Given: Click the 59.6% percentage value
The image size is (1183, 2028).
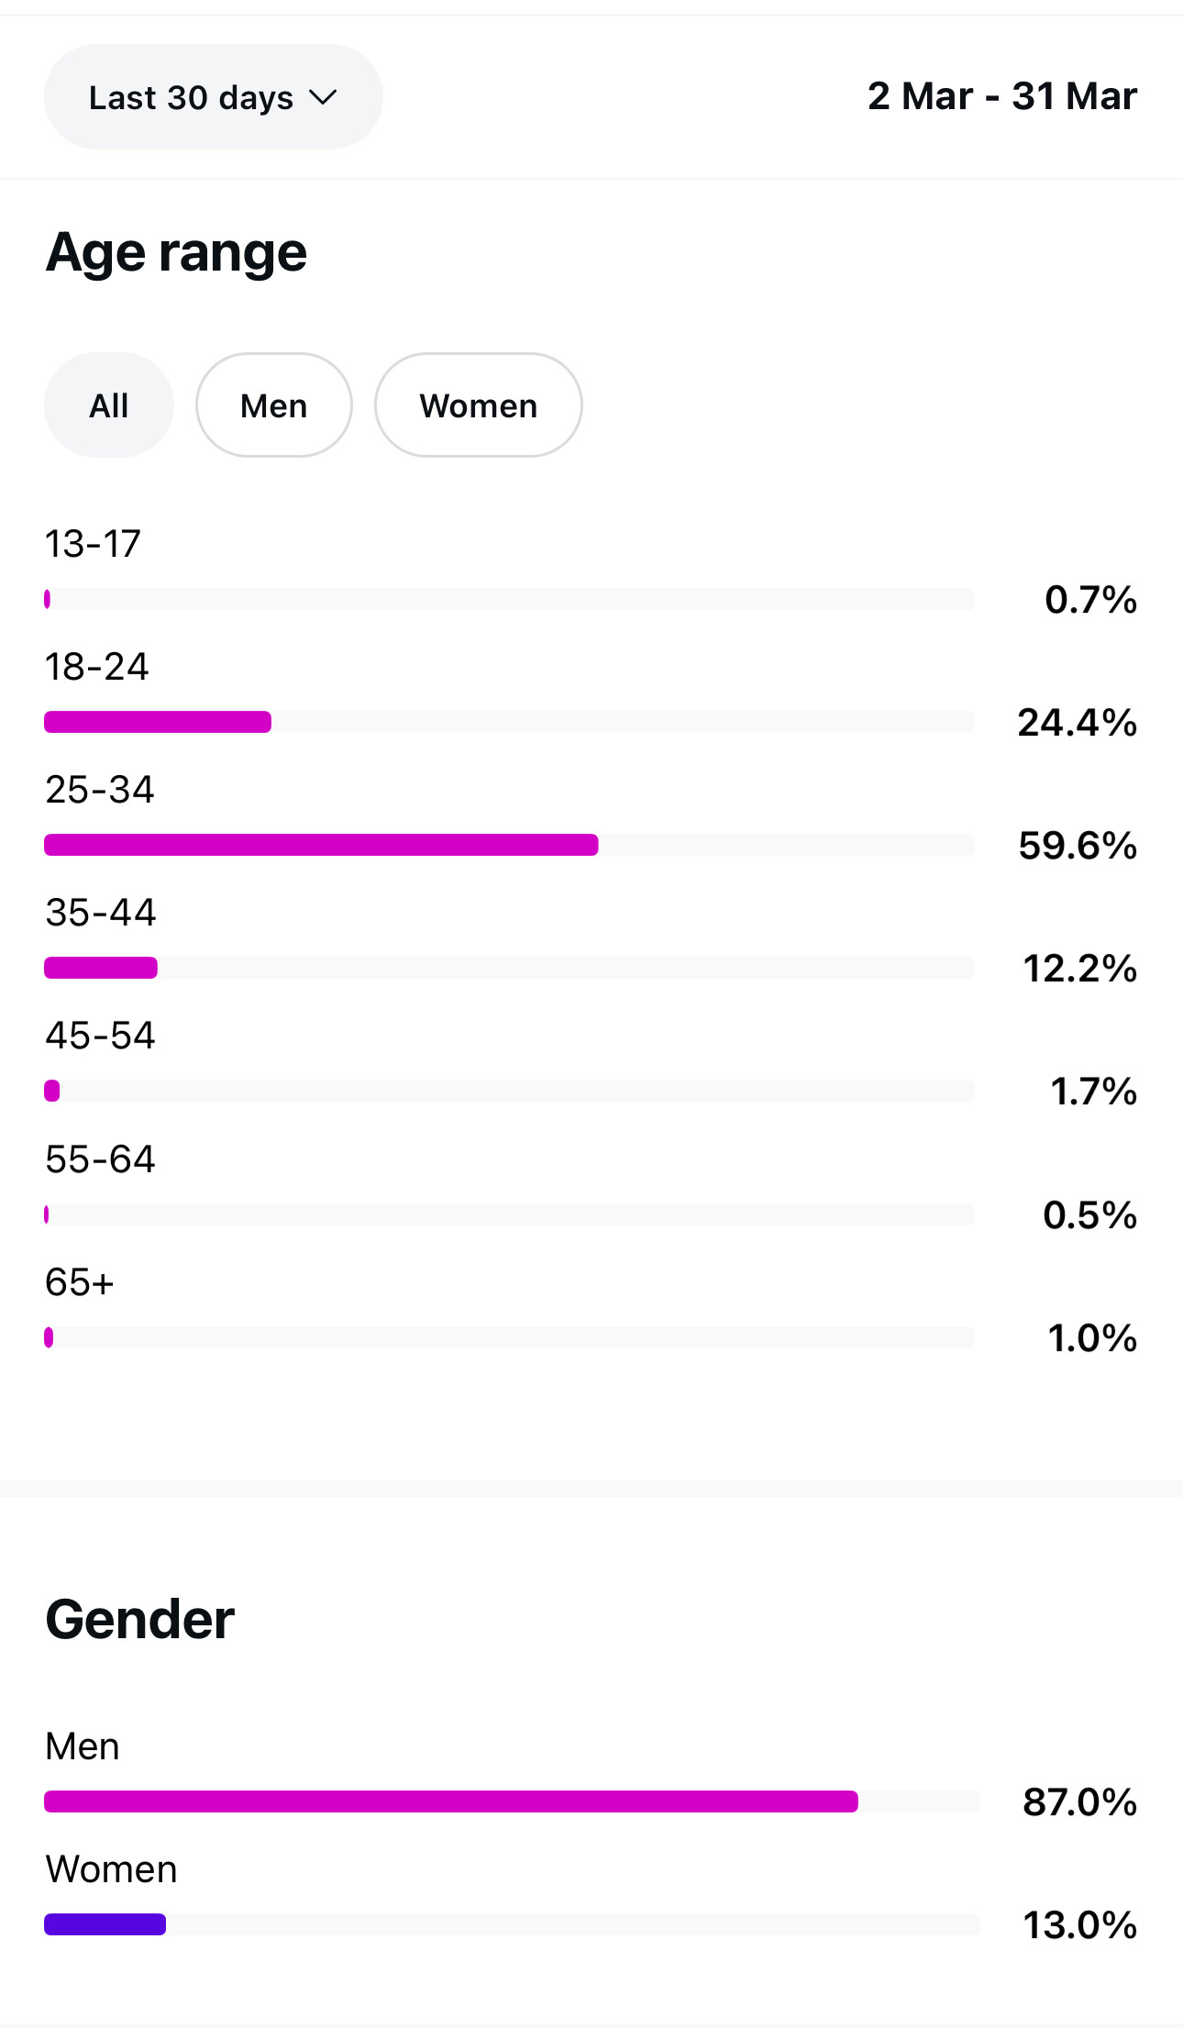Looking at the screenshot, I should (x=1078, y=846).
